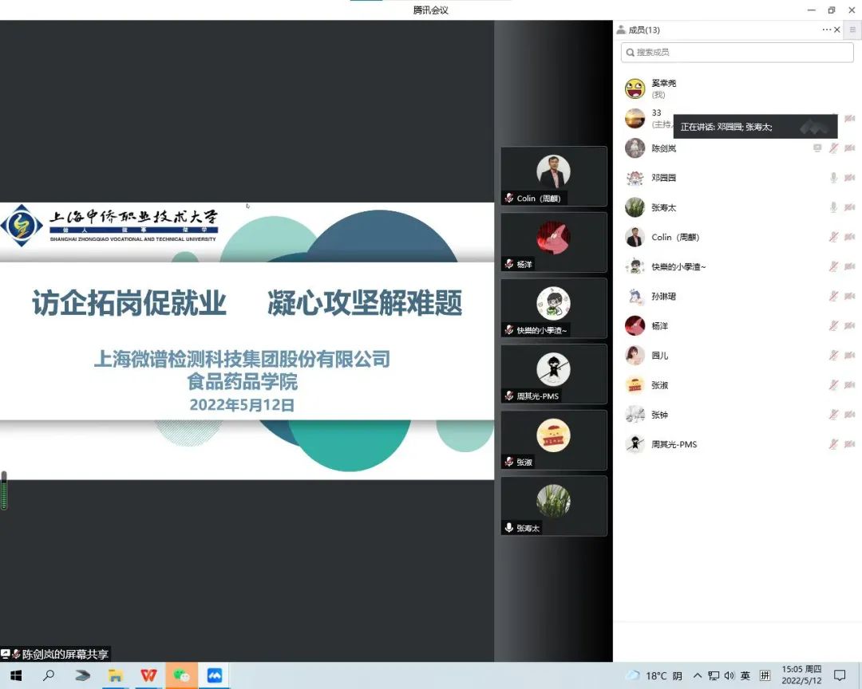
Task: Click muted mic for 周其光-PMS in list
Action: click(x=833, y=444)
